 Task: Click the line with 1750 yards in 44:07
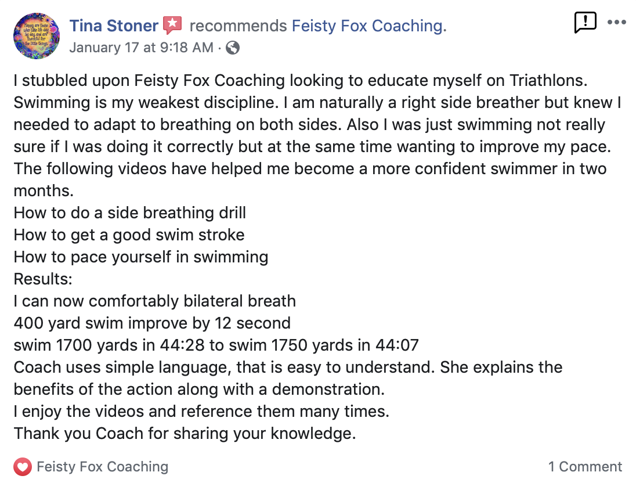coord(216,345)
